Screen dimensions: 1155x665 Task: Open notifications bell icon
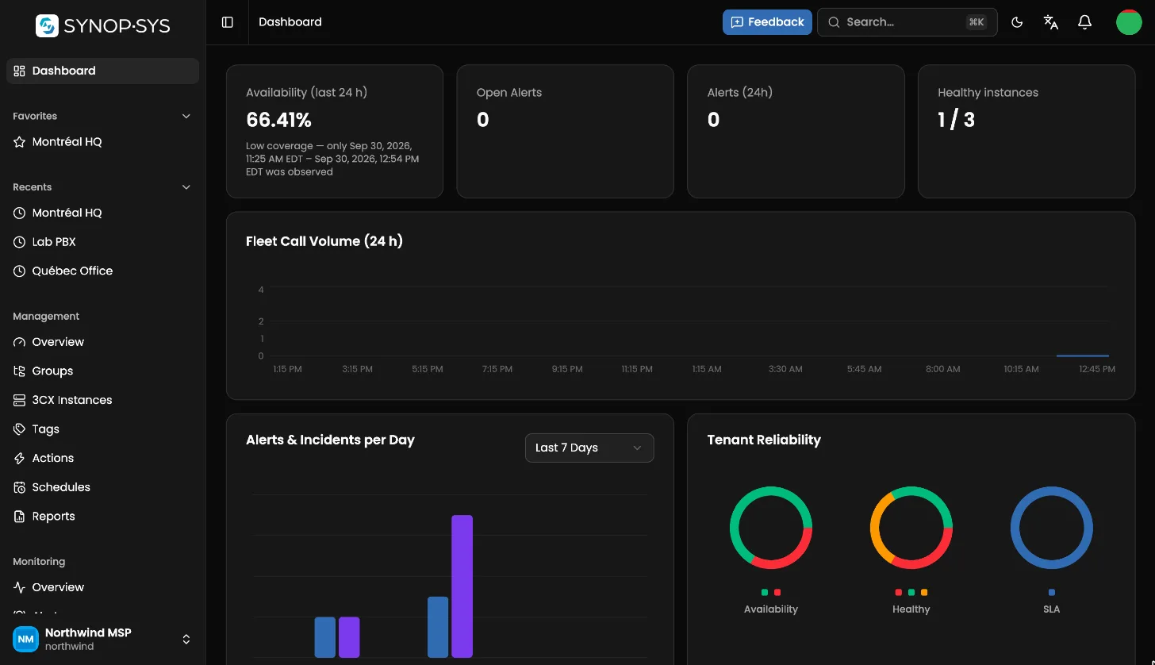pyautogui.click(x=1085, y=22)
